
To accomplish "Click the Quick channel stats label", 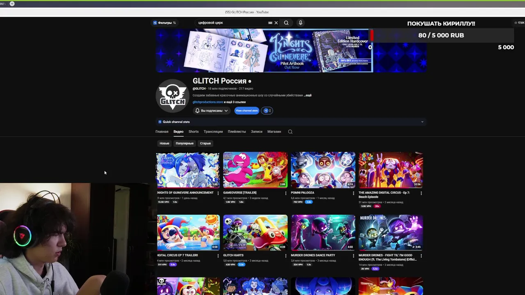I will [176, 122].
